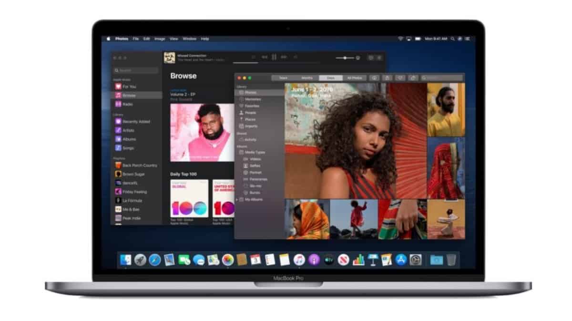Switch Photos view to Months
The width and height of the screenshot is (572, 321).
pos(307,78)
